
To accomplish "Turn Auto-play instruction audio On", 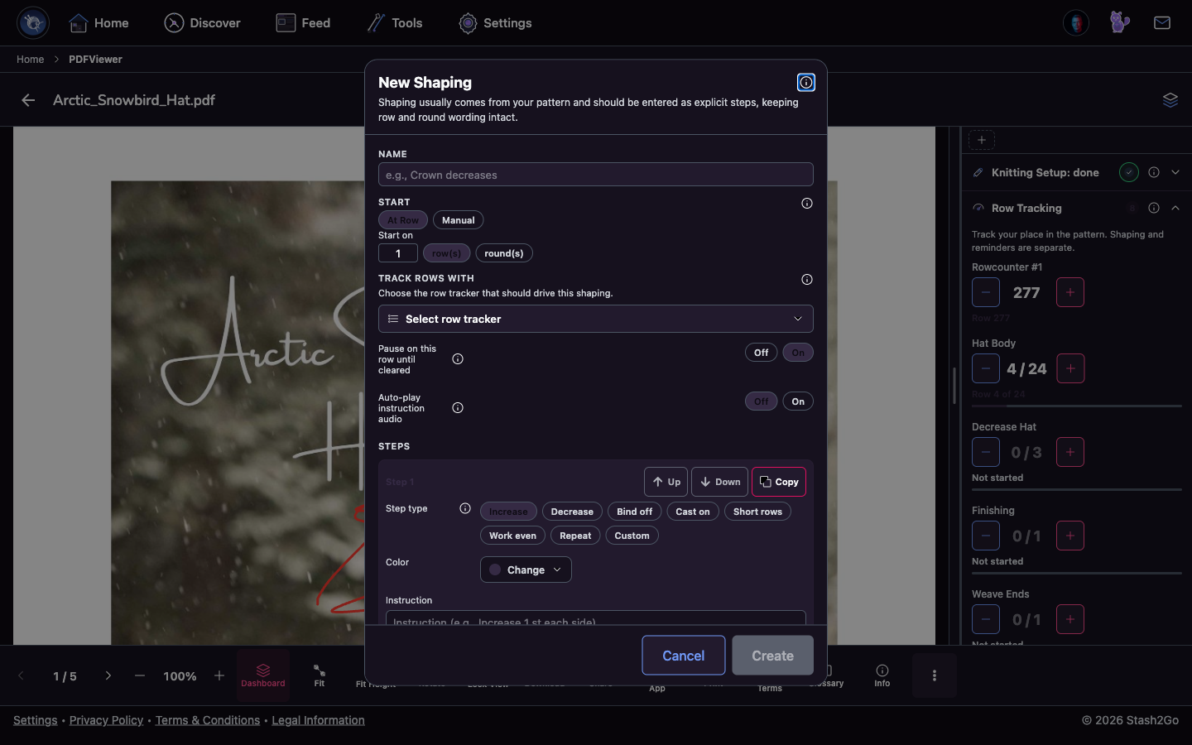I will point(798,401).
